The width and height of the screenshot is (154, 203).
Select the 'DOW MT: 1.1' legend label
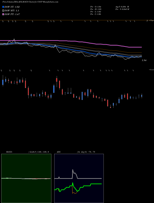coord(11,11)
